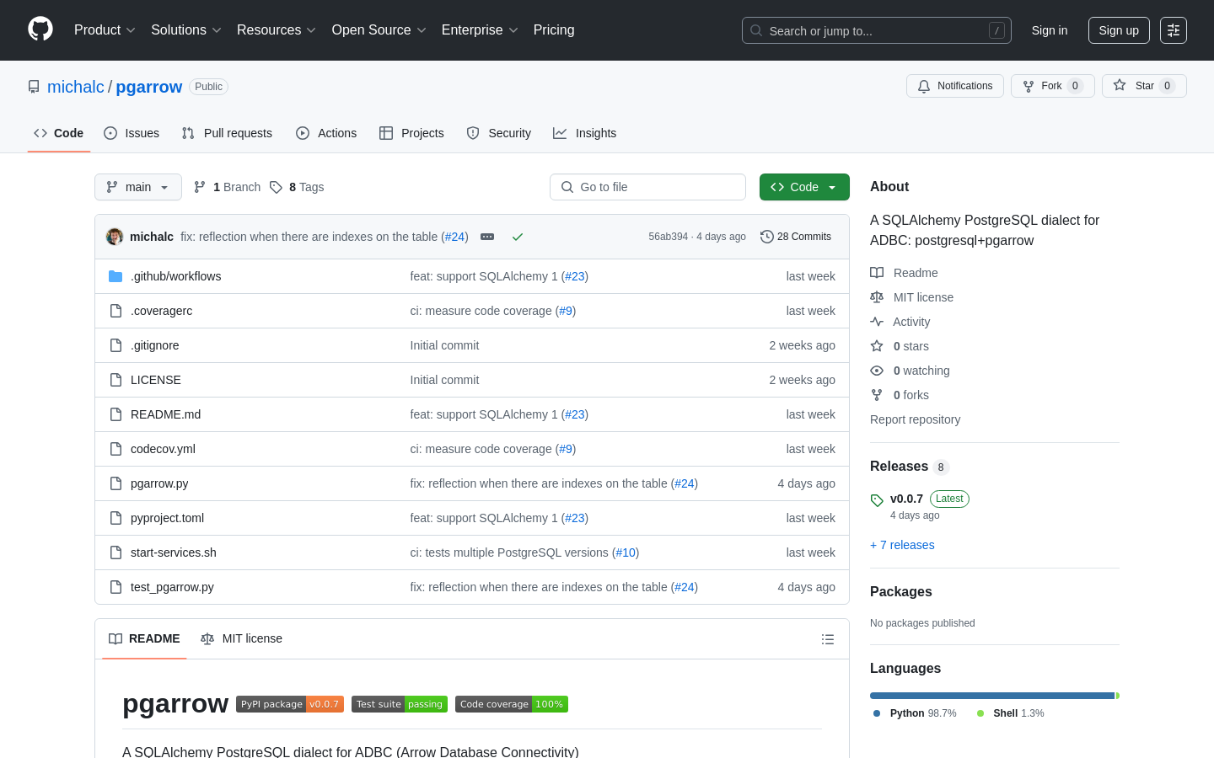This screenshot has width=1214, height=758.
Task: Open the README.md file
Action: pos(165,414)
